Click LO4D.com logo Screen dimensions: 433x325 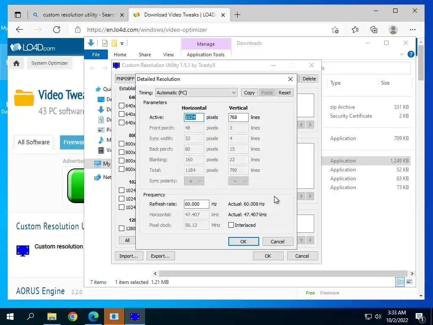(x=33, y=47)
